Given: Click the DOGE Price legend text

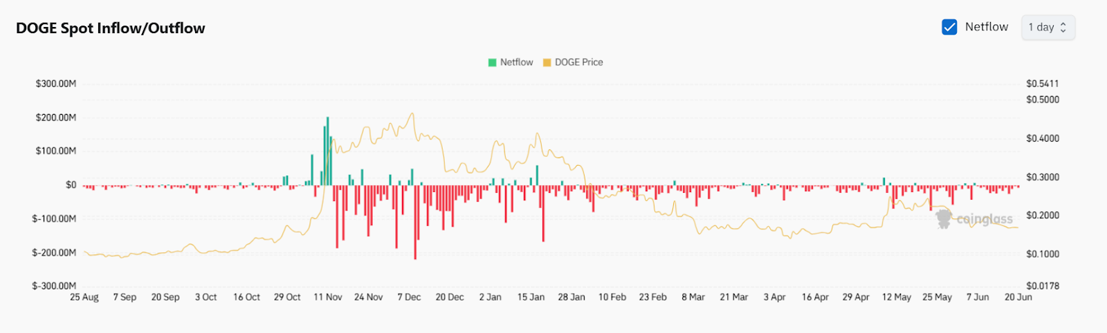Looking at the screenshot, I should (578, 62).
